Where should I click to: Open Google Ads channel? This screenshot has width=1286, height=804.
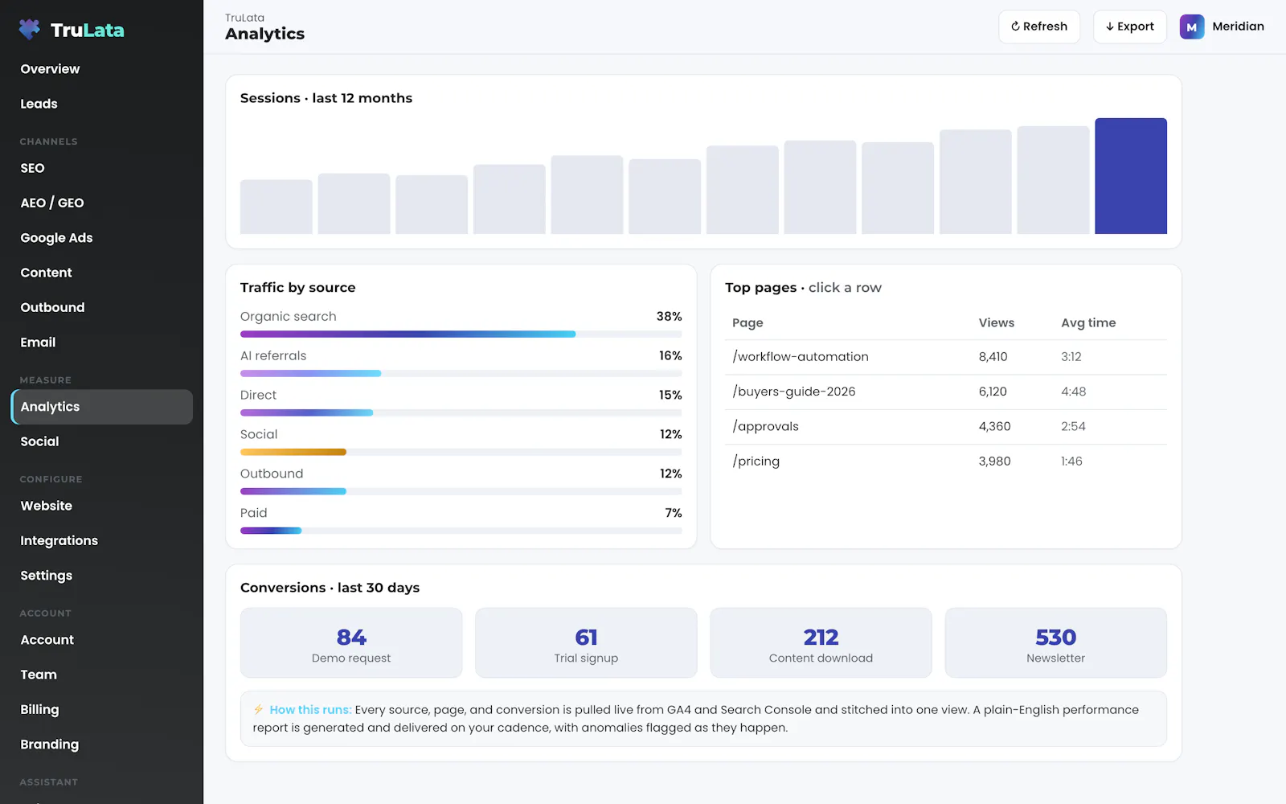pyautogui.click(x=102, y=238)
